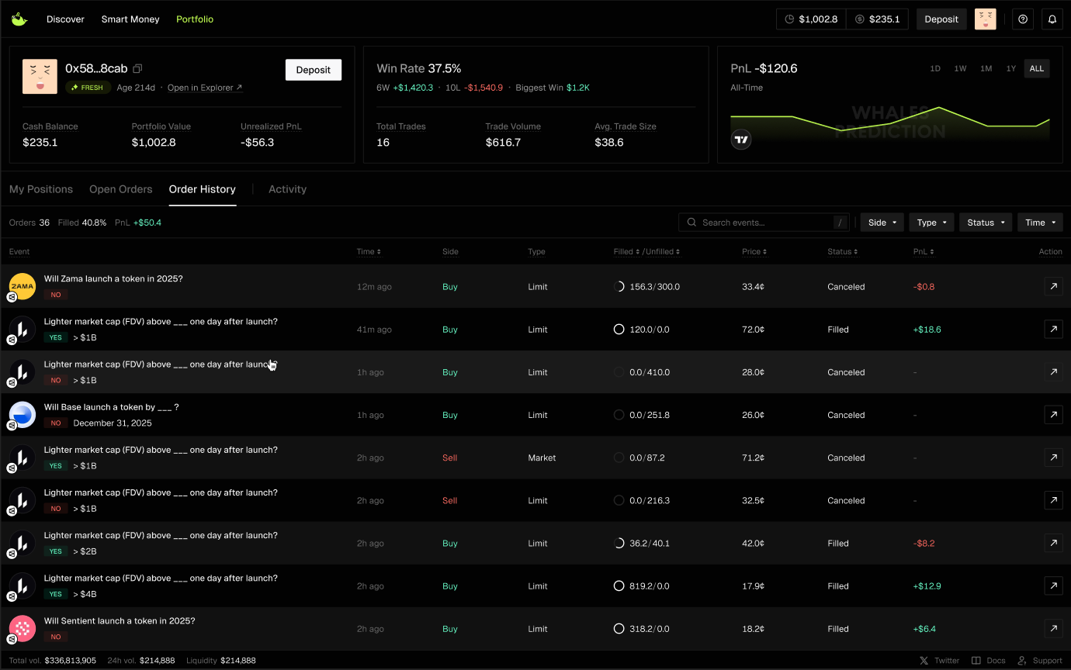This screenshot has height=670, width=1071.
Task: Click Deposit button in wallet card
Action: 313,70
